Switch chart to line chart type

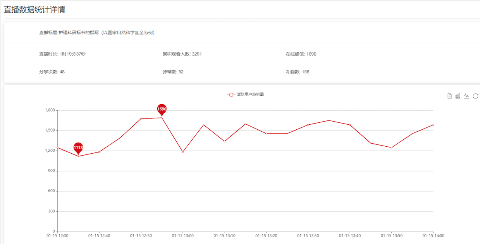(x=467, y=96)
